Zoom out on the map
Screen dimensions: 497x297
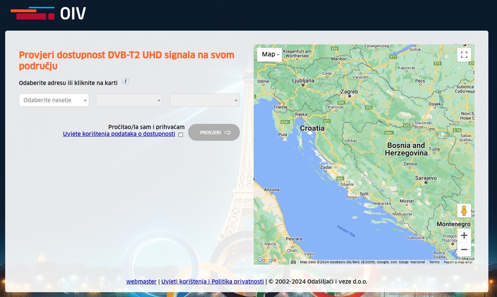point(464,250)
